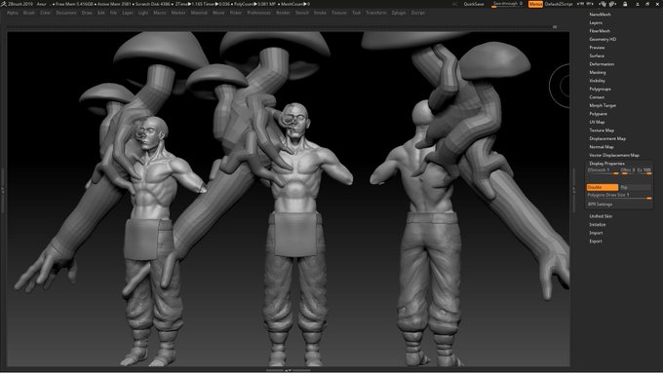Expand the Visibility subpalette

597,81
